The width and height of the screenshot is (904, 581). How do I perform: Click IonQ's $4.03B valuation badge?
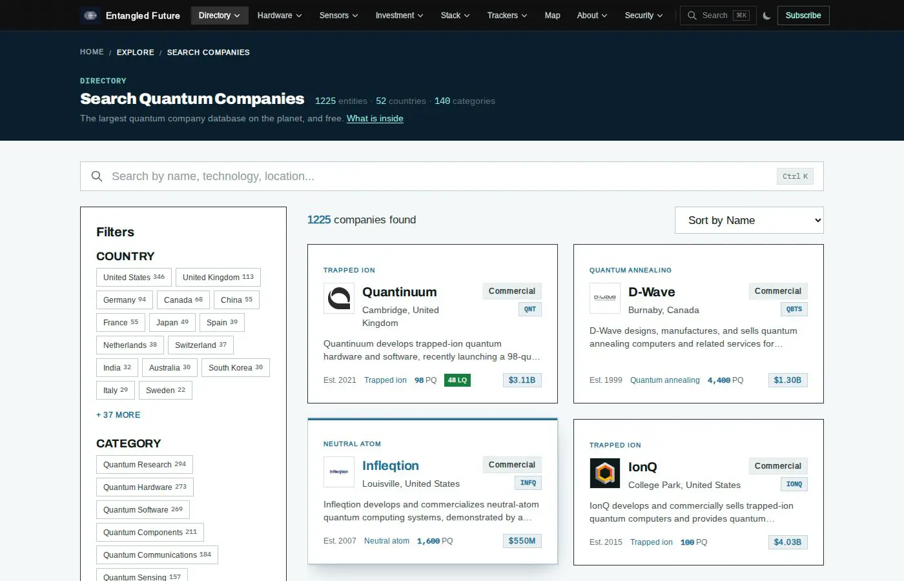point(788,542)
